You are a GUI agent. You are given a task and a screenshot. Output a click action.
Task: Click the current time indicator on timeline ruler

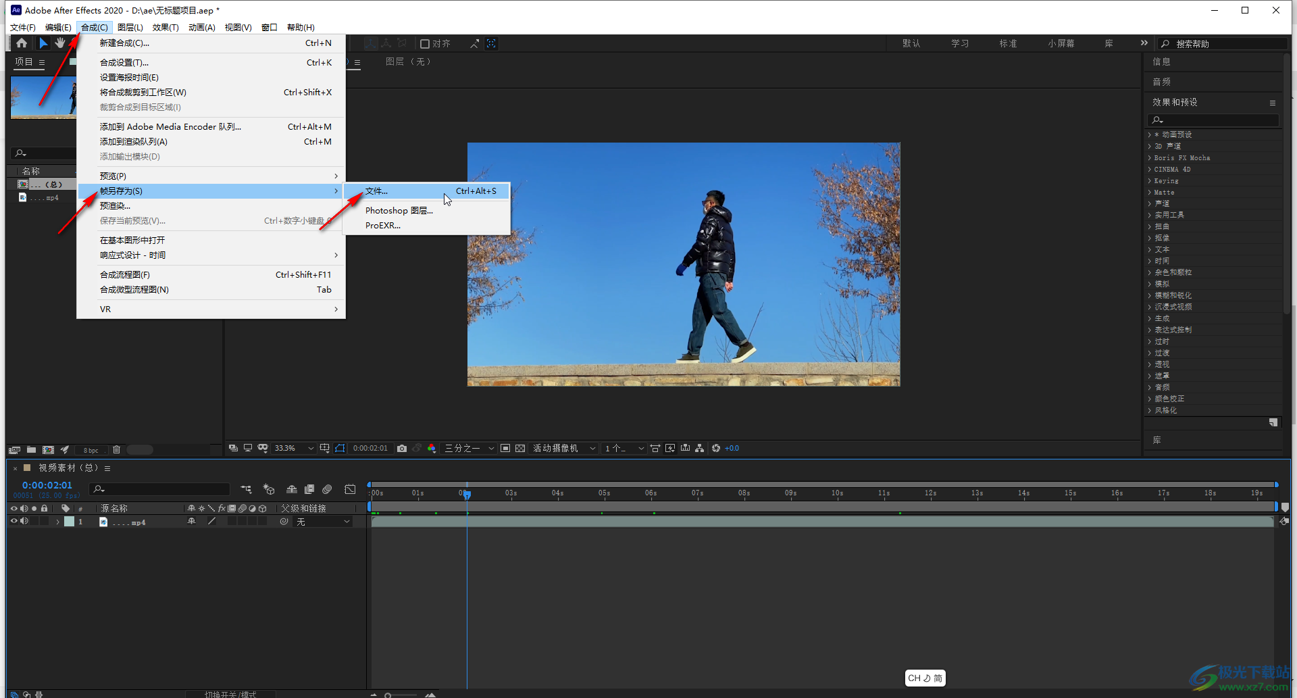click(x=467, y=494)
